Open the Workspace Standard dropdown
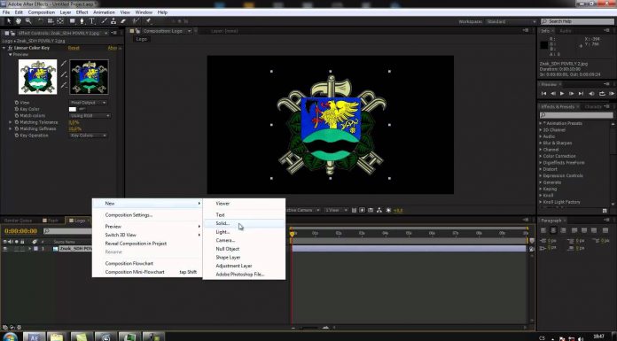617x341 pixels. tap(512, 21)
